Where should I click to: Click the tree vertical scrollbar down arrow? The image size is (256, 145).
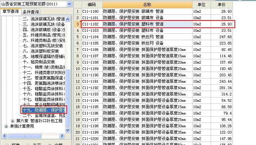tap(67, 130)
